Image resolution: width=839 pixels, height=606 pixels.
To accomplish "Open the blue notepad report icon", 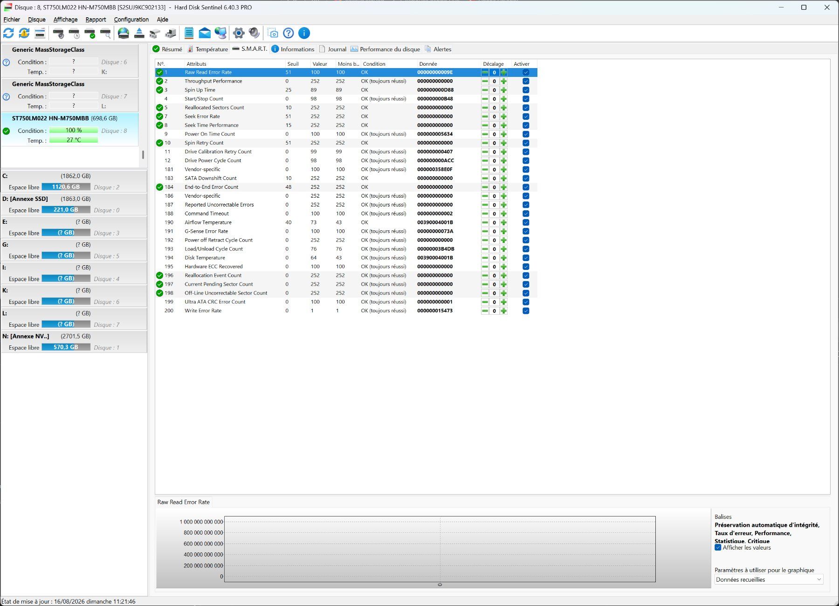I will click(189, 33).
